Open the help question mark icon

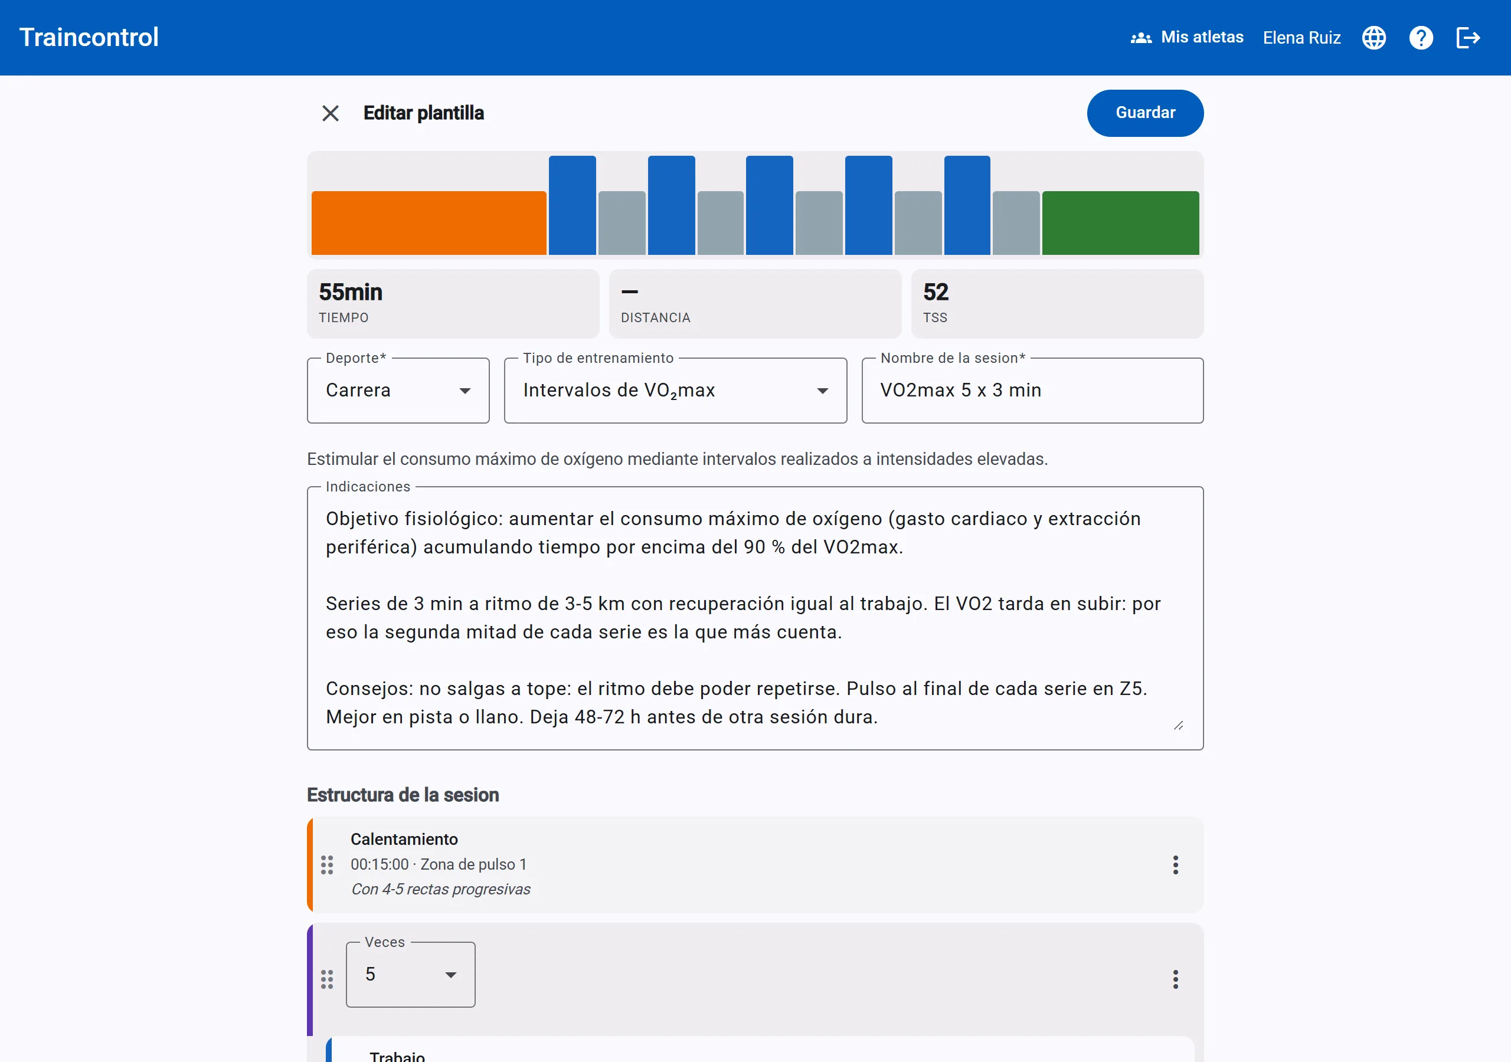tap(1421, 38)
